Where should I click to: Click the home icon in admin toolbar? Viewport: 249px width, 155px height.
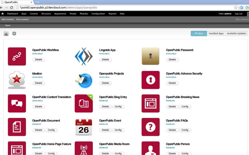point(3,14)
